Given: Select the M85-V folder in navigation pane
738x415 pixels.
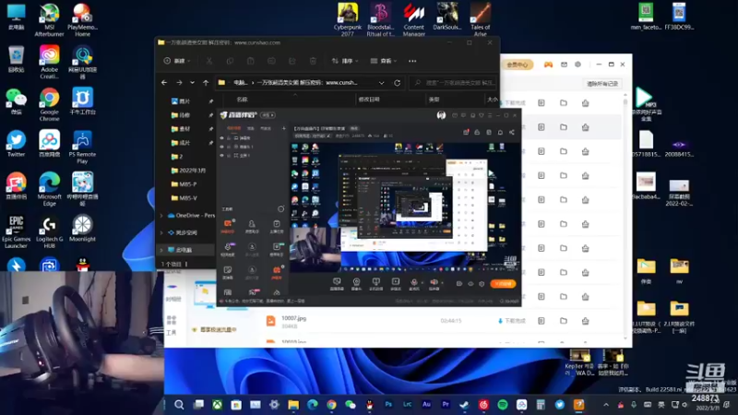Looking at the screenshot, I should pos(184,198).
